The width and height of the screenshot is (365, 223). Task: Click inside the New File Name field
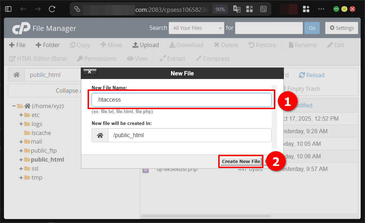click(181, 100)
